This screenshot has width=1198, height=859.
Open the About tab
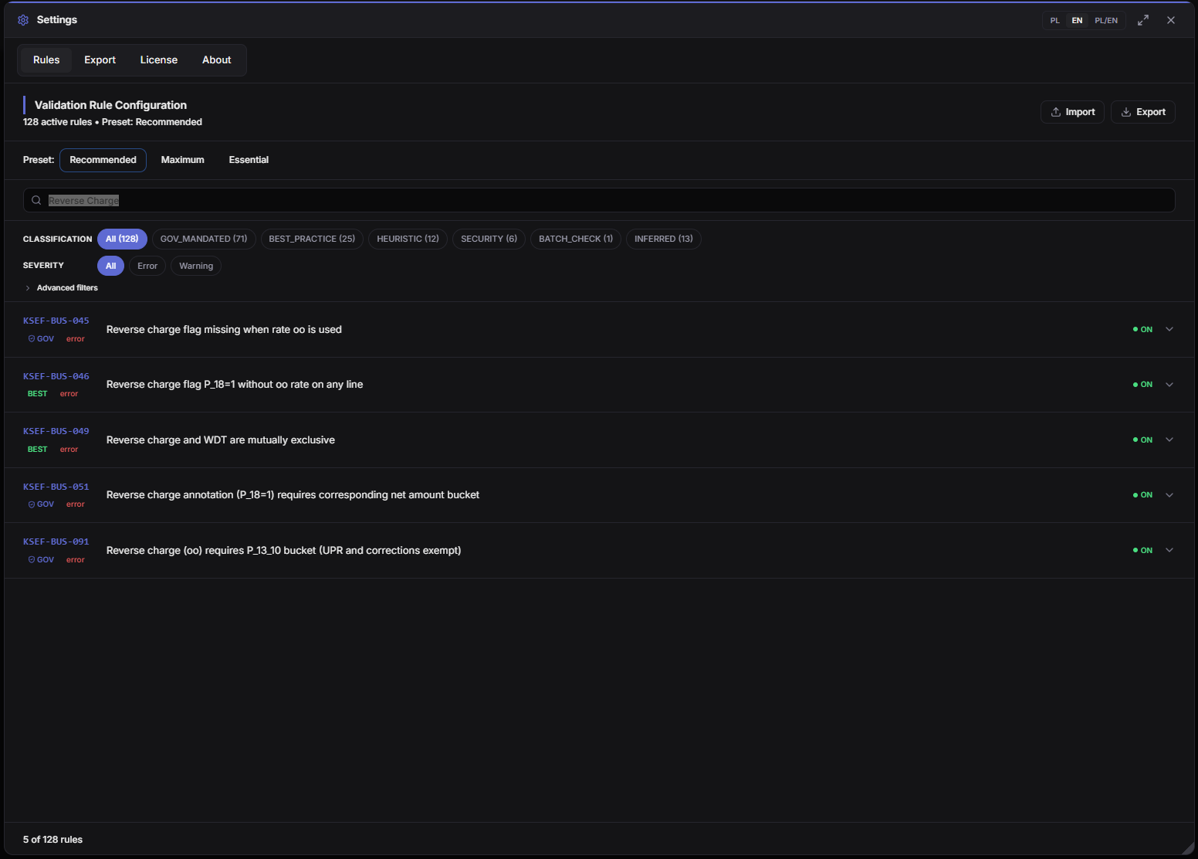click(x=217, y=60)
